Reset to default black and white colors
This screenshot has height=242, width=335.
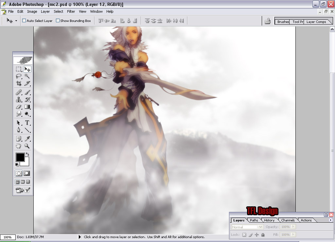click(17, 164)
